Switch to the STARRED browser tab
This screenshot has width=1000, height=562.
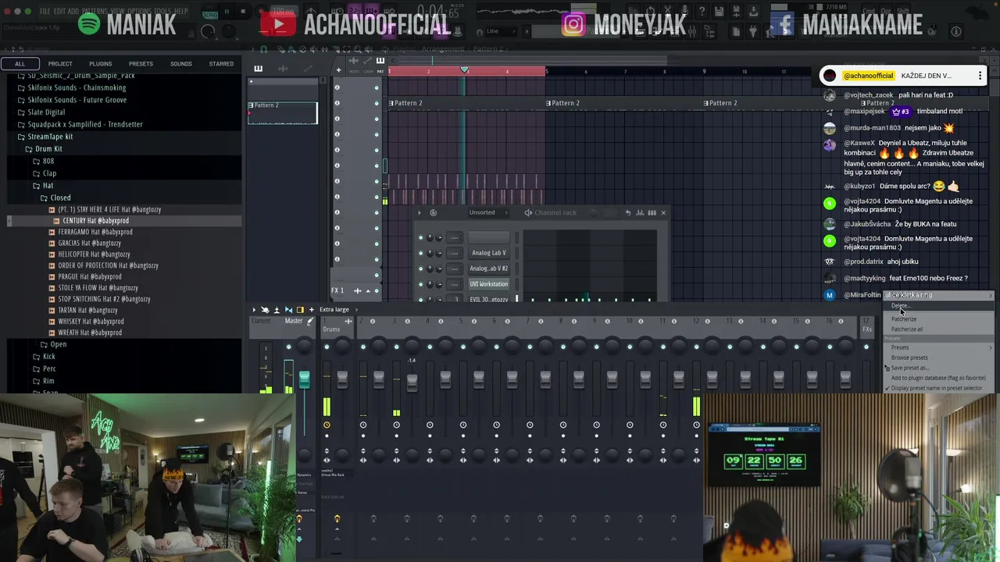point(221,64)
